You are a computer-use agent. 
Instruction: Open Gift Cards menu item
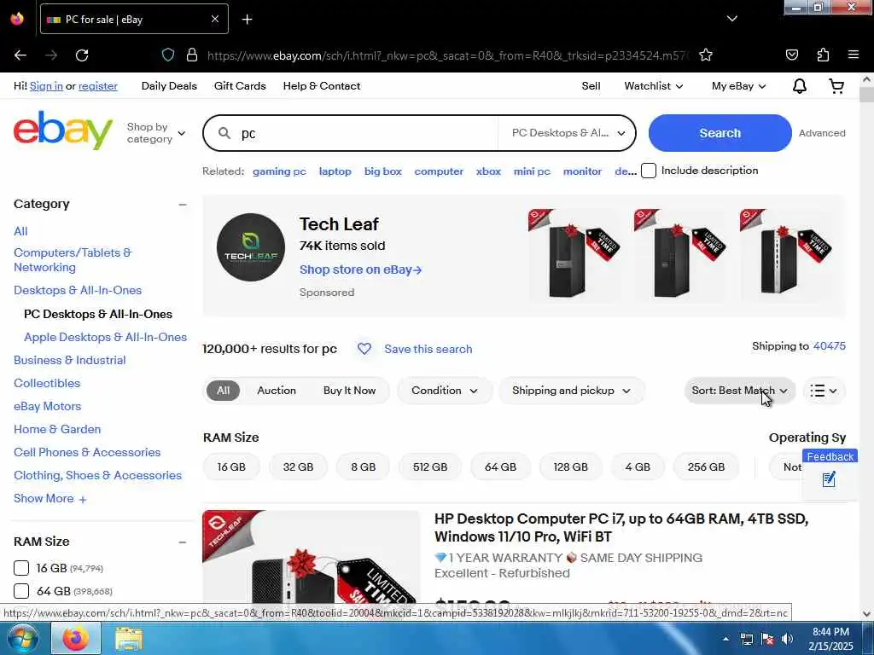pyautogui.click(x=240, y=86)
